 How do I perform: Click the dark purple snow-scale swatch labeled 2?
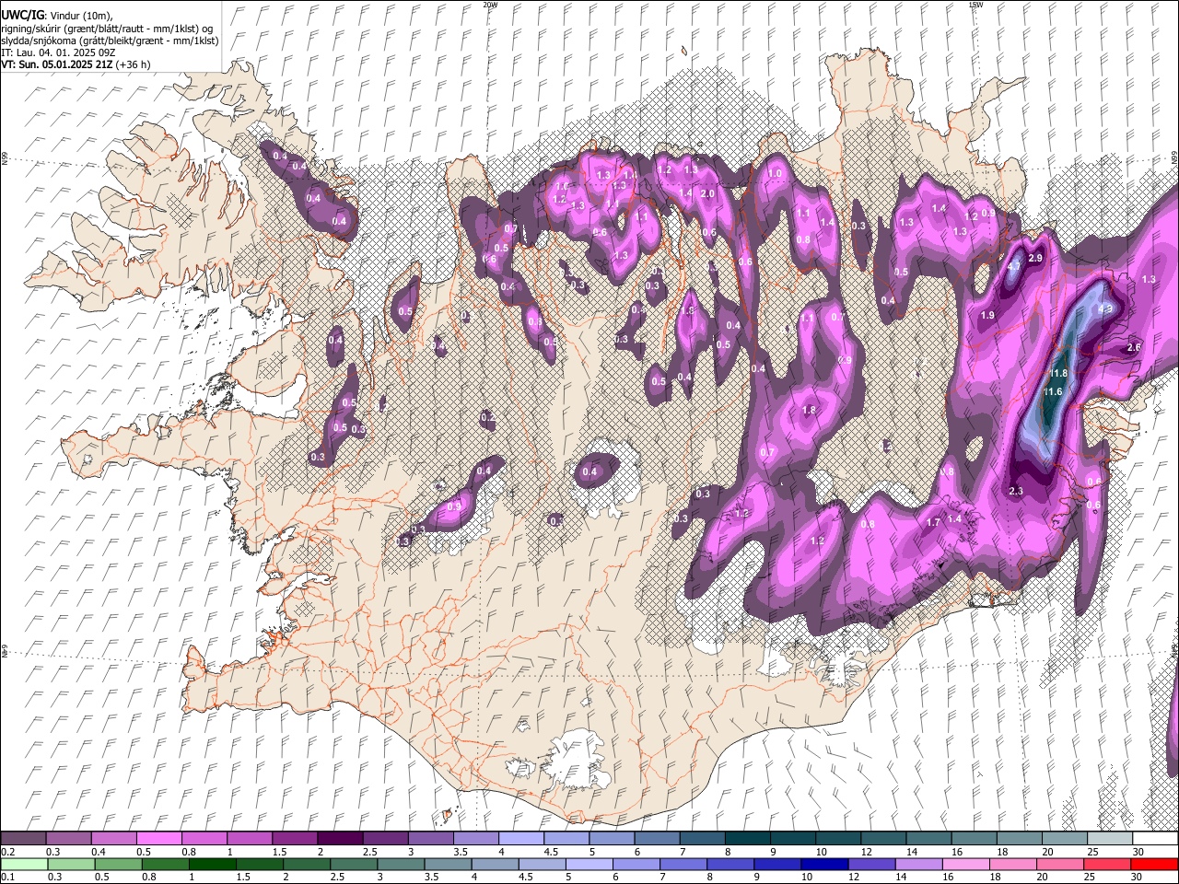(341, 839)
